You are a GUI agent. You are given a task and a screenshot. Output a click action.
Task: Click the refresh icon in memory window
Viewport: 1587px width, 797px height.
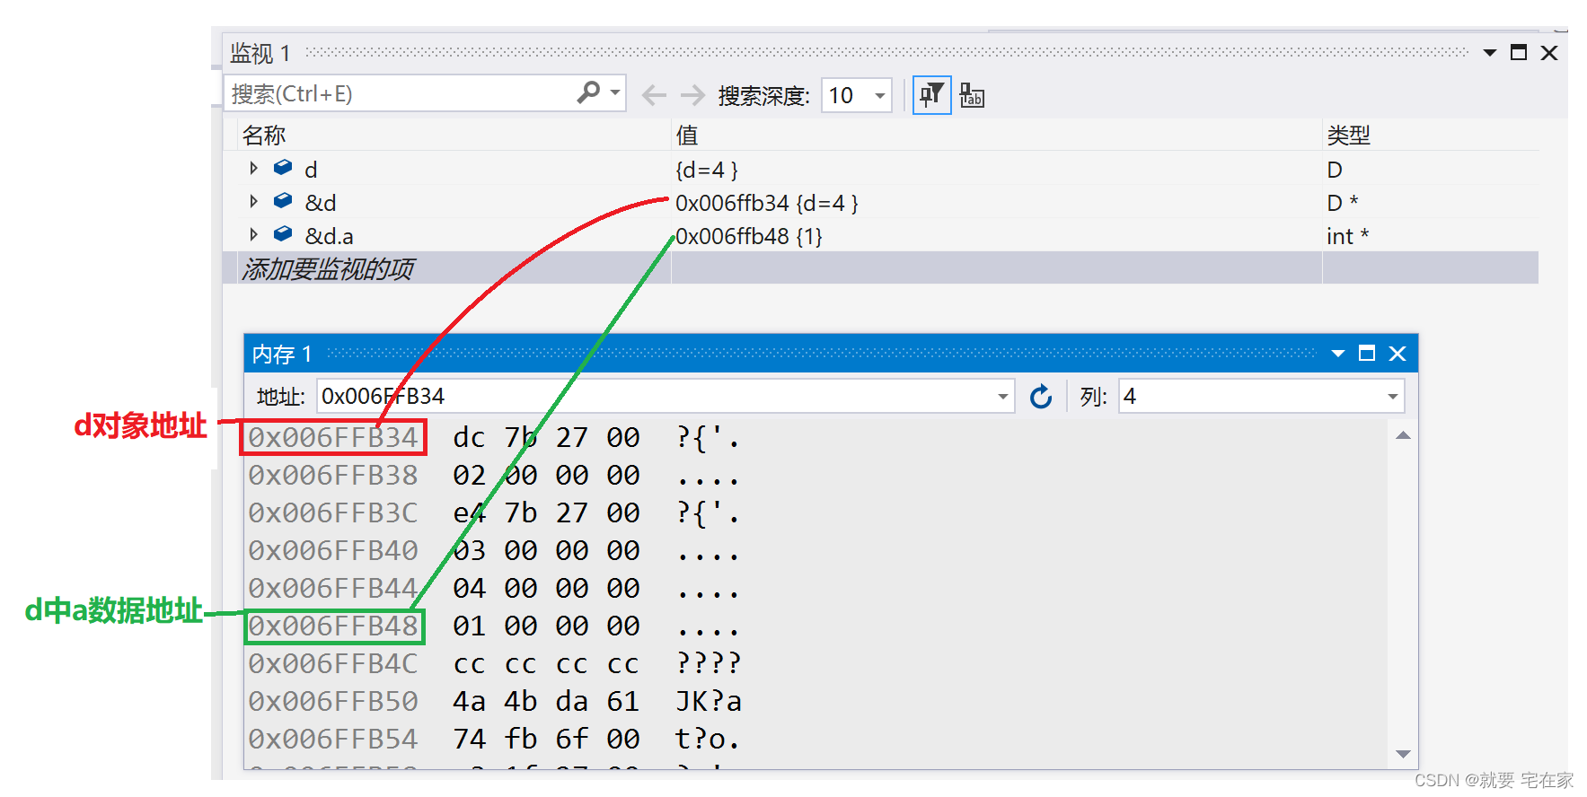pos(1040,397)
